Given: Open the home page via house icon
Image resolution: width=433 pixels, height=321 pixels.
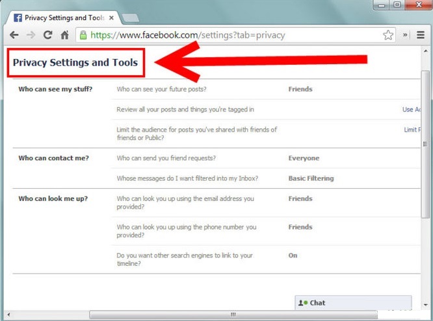Looking at the screenshot, I should pos(64,35).
